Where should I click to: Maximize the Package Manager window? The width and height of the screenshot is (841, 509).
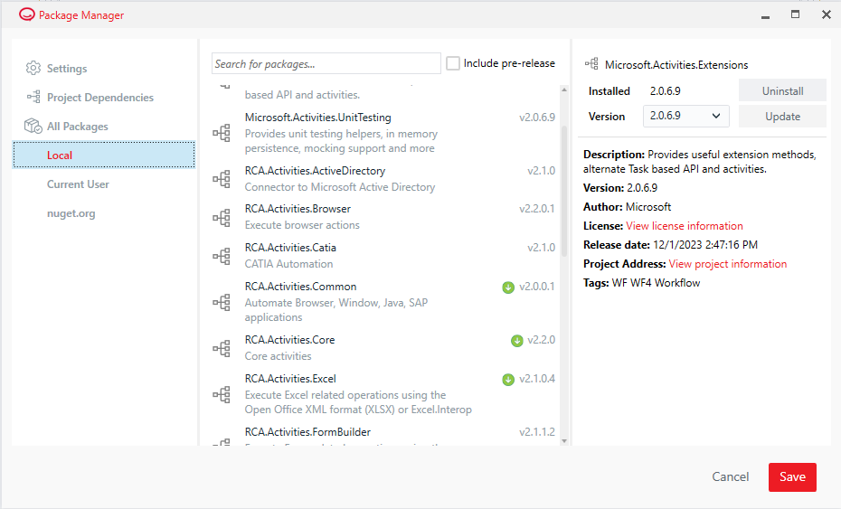click(796, 14)
